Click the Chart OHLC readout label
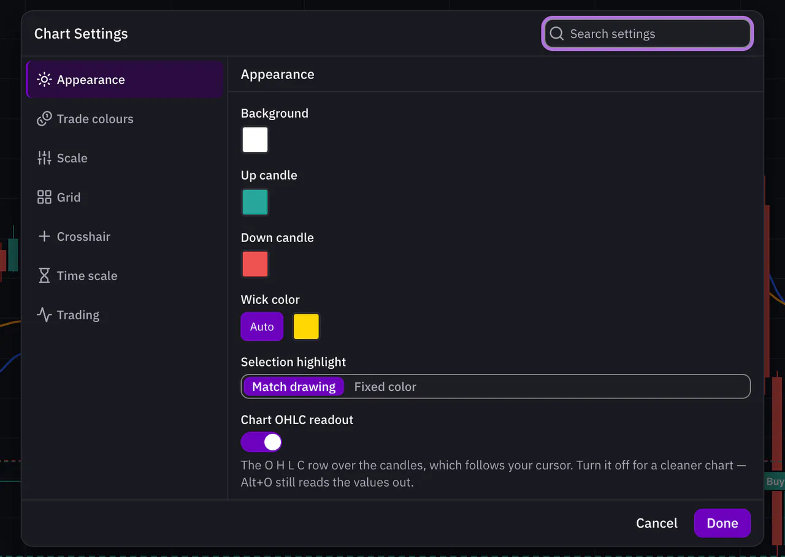This screenshot has height=557, width=785. pos(297,420)
